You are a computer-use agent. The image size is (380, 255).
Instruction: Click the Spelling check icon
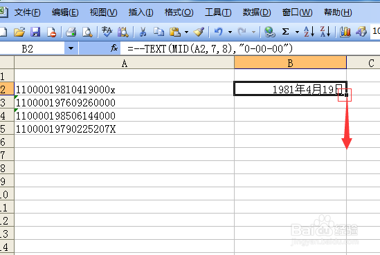(x=107, y=32)
